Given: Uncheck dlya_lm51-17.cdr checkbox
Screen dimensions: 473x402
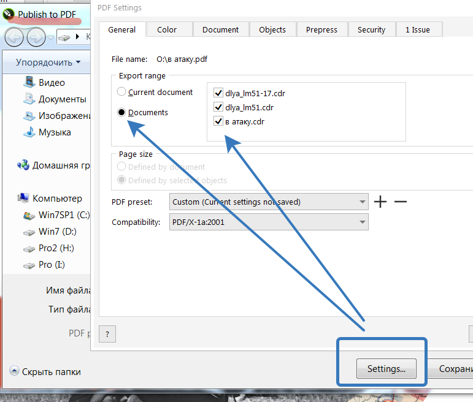Looking at the screenshot, I should point(218,93).
